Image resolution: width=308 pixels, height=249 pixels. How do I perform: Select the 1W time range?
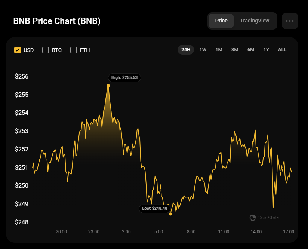pos(203,50)
